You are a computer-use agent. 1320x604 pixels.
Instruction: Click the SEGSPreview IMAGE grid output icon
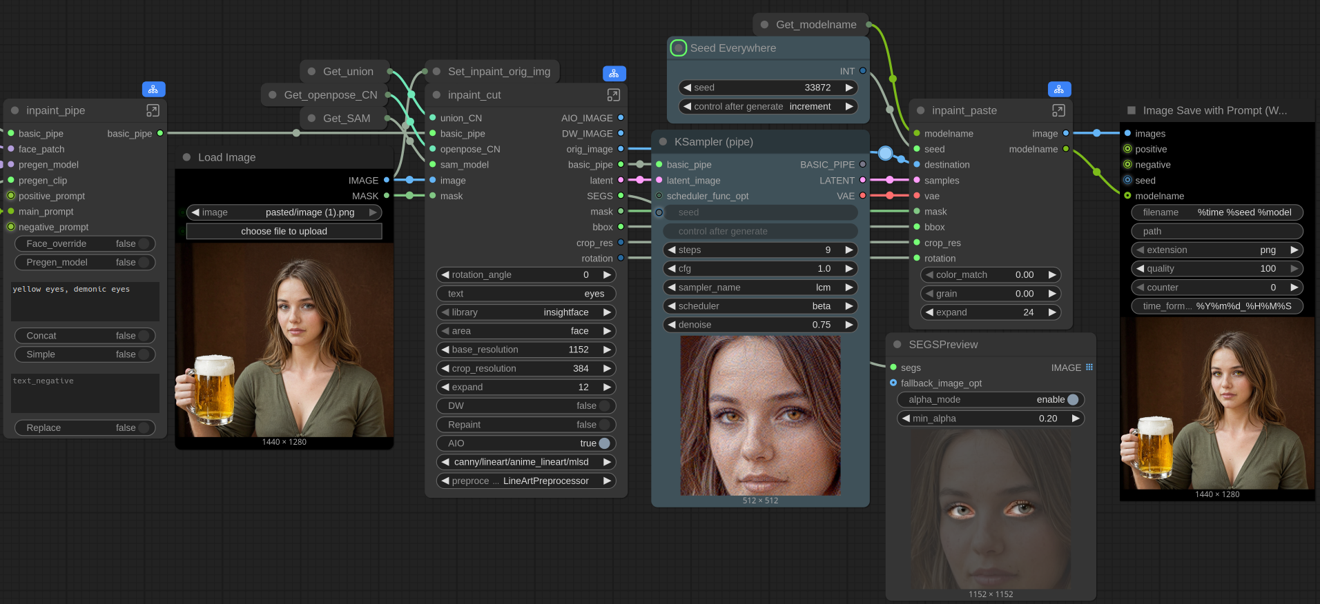(1089, 368)
